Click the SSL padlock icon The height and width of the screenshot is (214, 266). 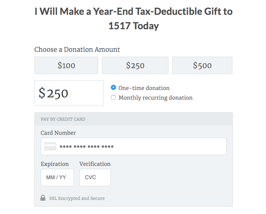43,198
